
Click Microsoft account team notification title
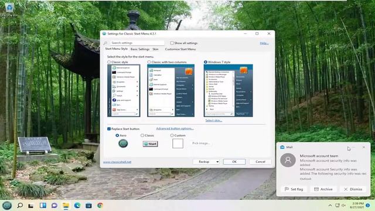(319, 156)
